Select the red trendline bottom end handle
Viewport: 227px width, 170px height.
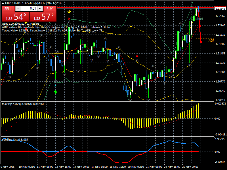click(x=201, y=42)
